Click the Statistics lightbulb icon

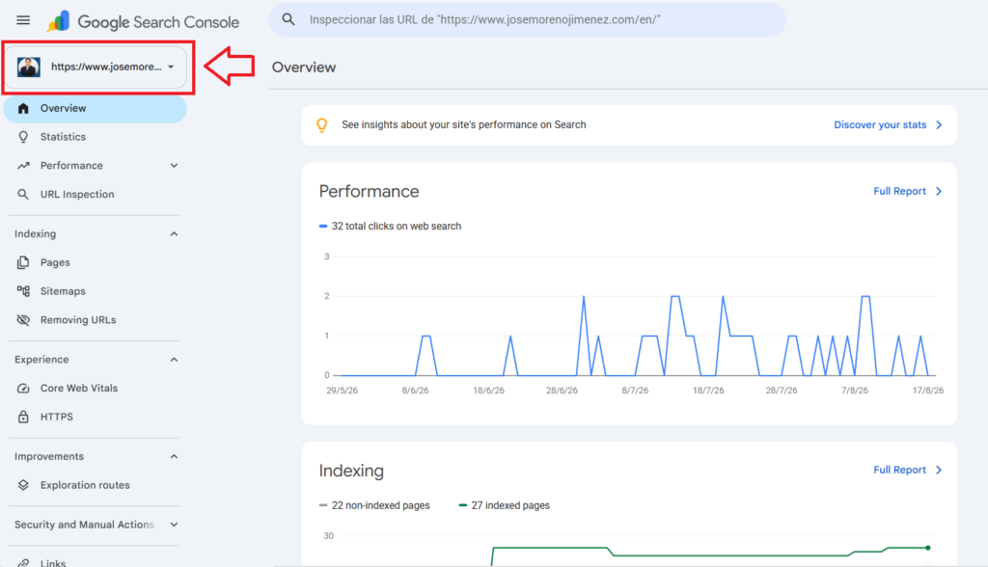[23, 137]
